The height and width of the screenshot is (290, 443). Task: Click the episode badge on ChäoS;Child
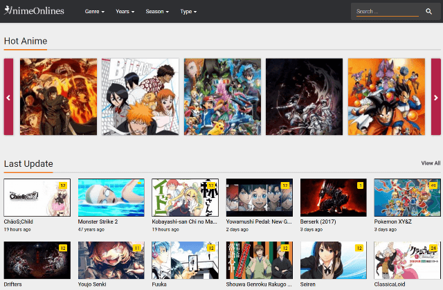tap(63, 185)
